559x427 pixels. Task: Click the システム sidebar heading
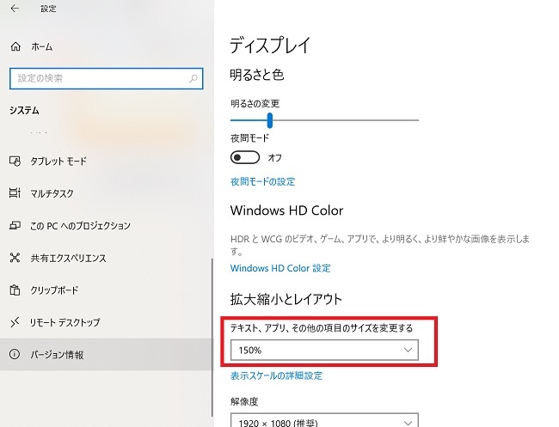coord(24,110)
